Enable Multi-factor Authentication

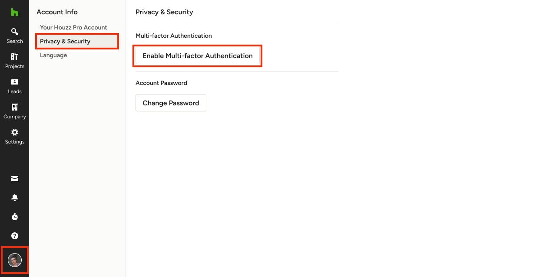pyautogui.click(x=198, y=55)
